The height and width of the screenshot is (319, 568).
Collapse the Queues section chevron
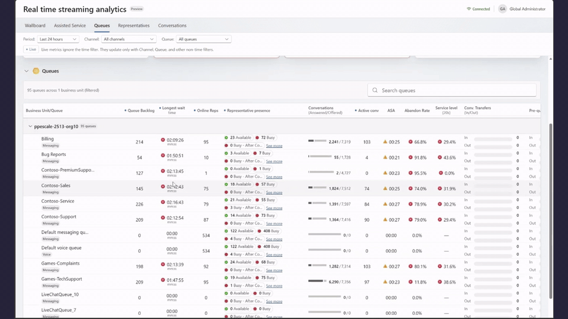(x=27, y=71)
